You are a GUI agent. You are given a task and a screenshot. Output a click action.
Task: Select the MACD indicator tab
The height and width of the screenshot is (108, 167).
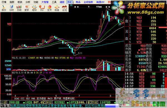(50, 99)
